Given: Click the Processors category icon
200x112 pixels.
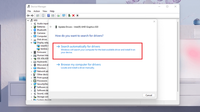Looking at the screenshot, I should tap(35, 81).
